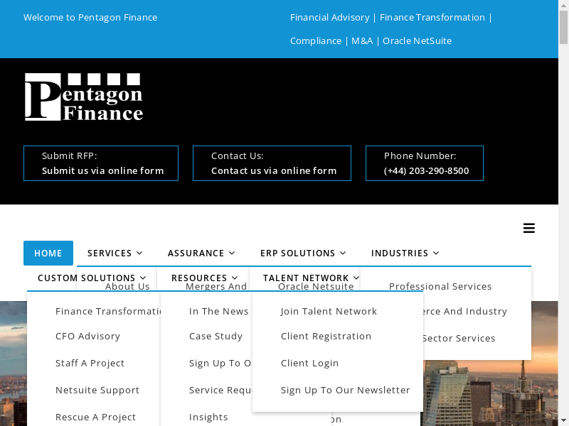Call the phone number (+44) 203-290-8500
The width and height of the screenshot is (569, 426).
tap(426, 170)
